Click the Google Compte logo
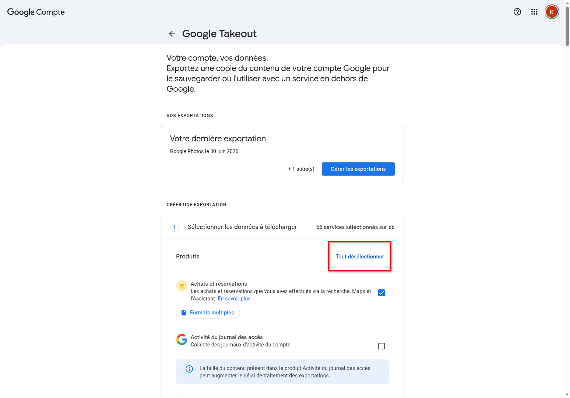 pyautogui.click(x=36, y=12)
